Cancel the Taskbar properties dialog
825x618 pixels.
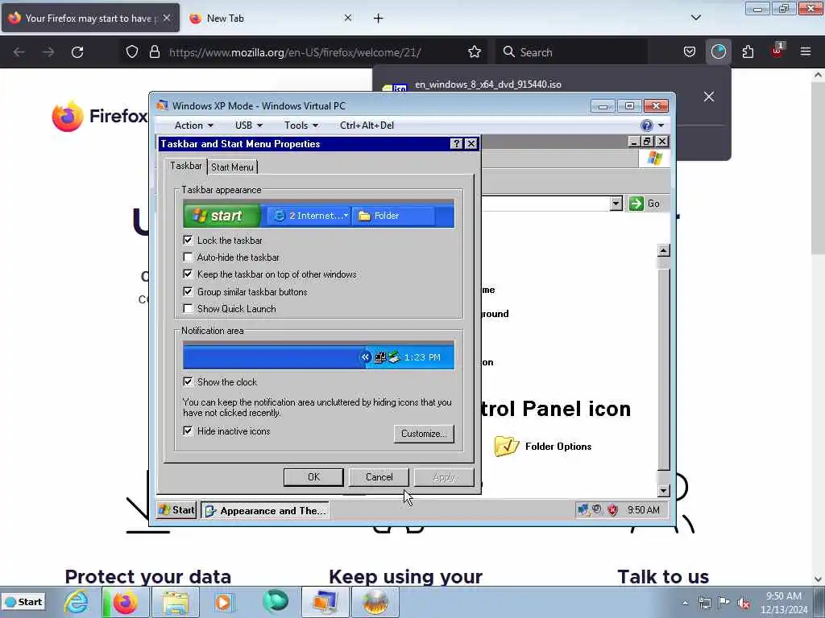tap(379, 476)
